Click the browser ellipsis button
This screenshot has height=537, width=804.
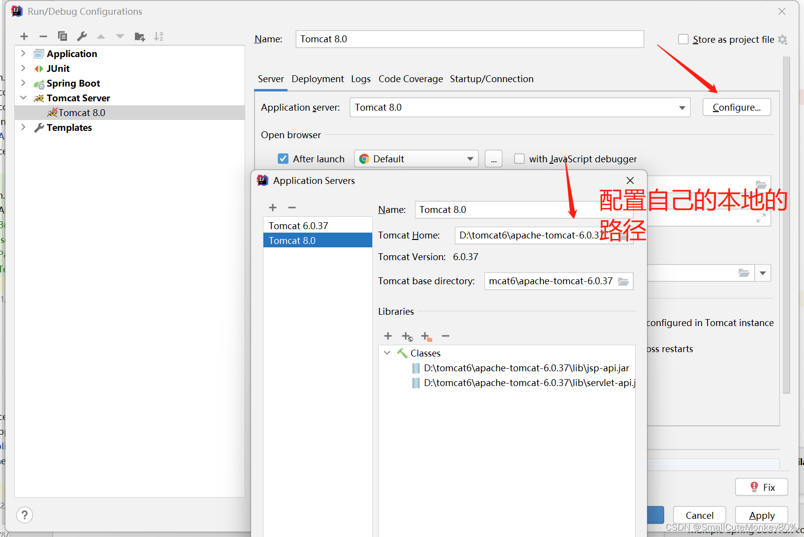click(x=494, y=159)
